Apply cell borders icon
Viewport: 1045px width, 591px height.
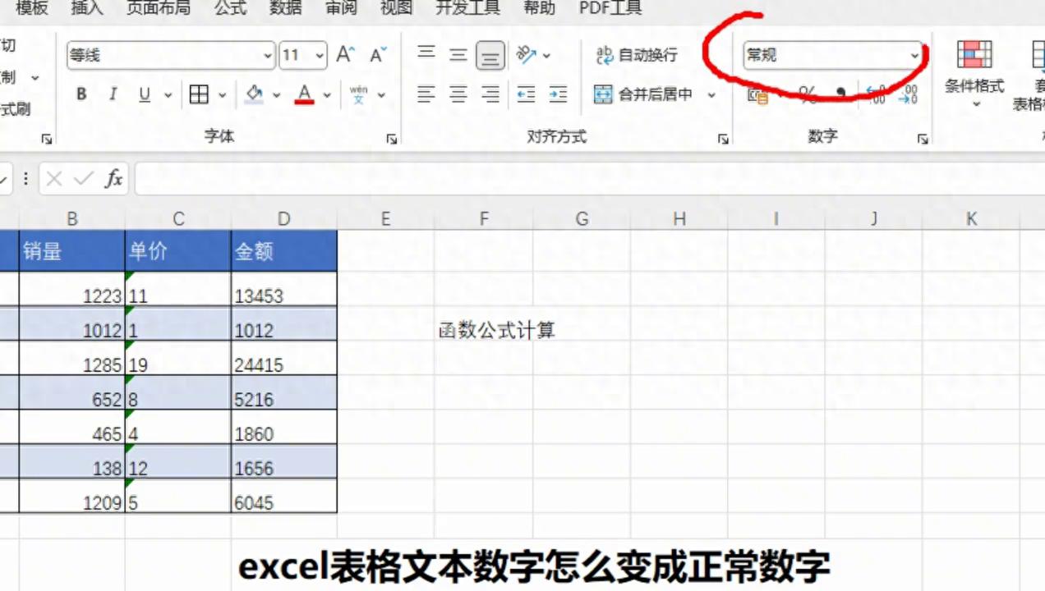point(199,94)
